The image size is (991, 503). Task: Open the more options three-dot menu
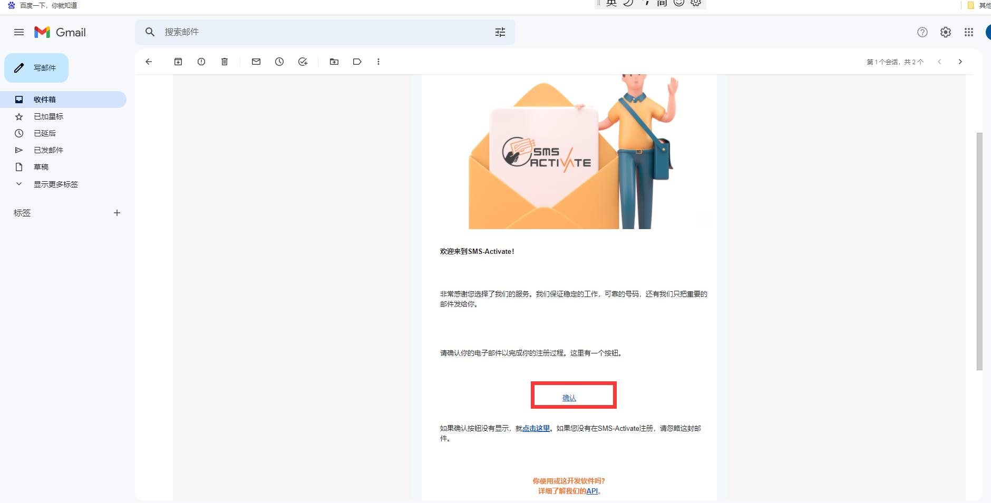378,62
